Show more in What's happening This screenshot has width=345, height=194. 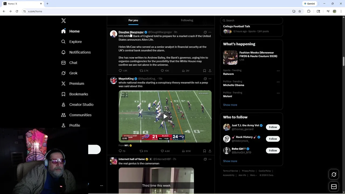[x=230, y=105]
